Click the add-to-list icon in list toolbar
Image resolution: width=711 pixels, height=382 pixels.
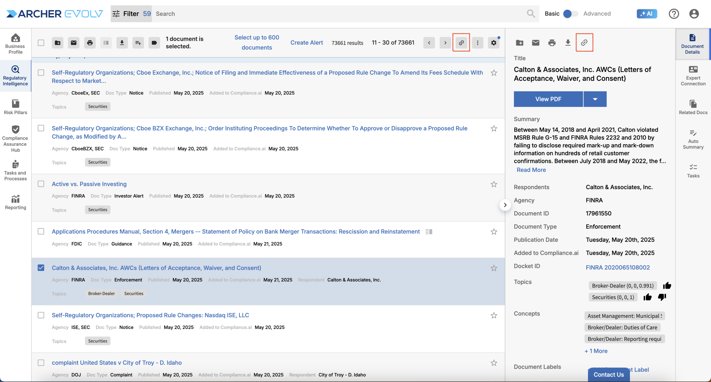(x=138, y=43)
